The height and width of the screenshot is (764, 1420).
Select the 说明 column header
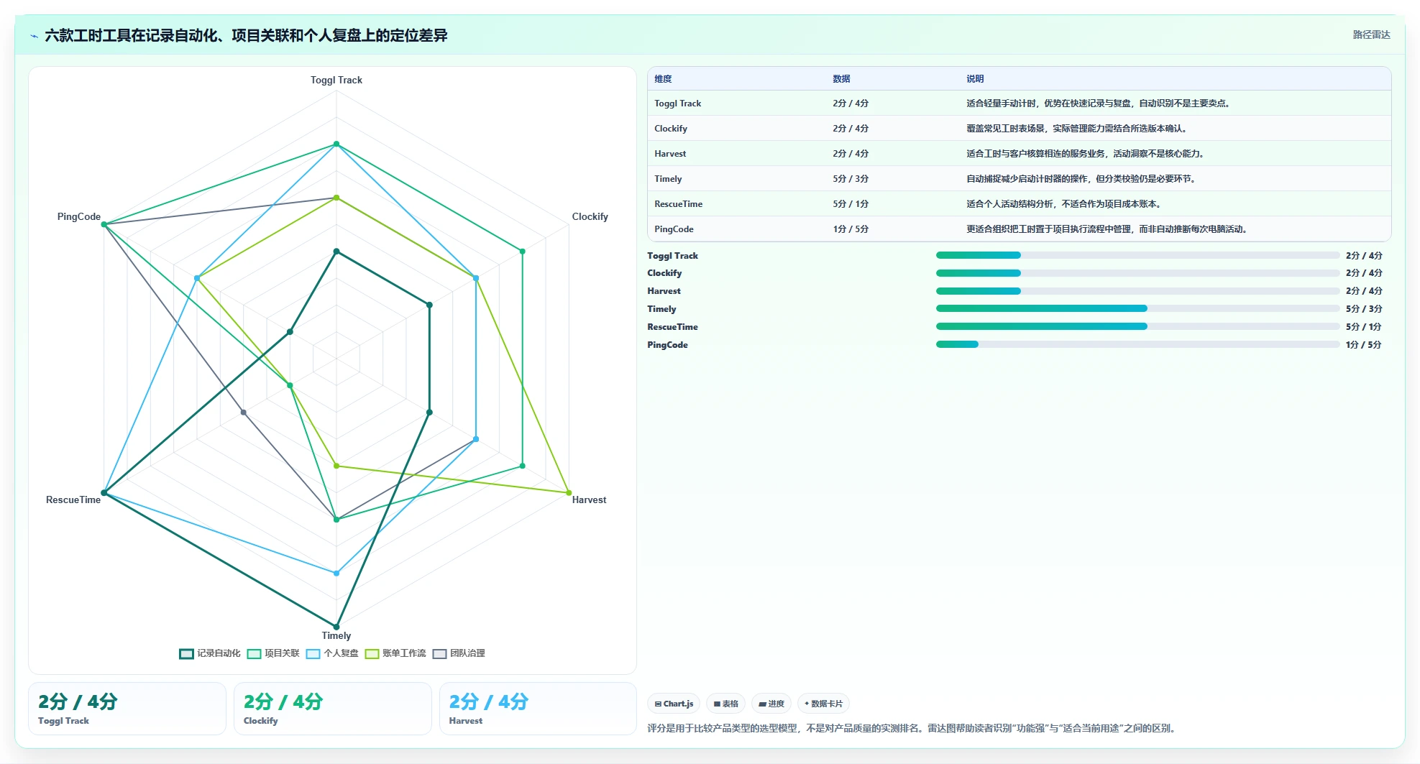[x=975, y=79]
